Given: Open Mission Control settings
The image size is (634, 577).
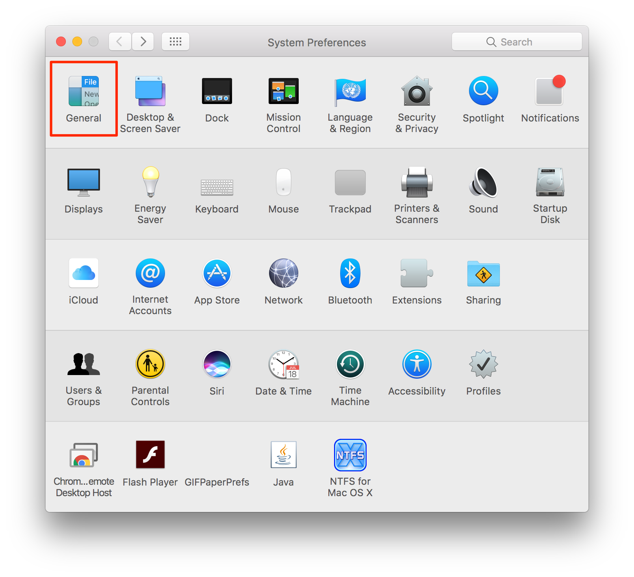Looking at the screenshot, I should tap(284, 104).
